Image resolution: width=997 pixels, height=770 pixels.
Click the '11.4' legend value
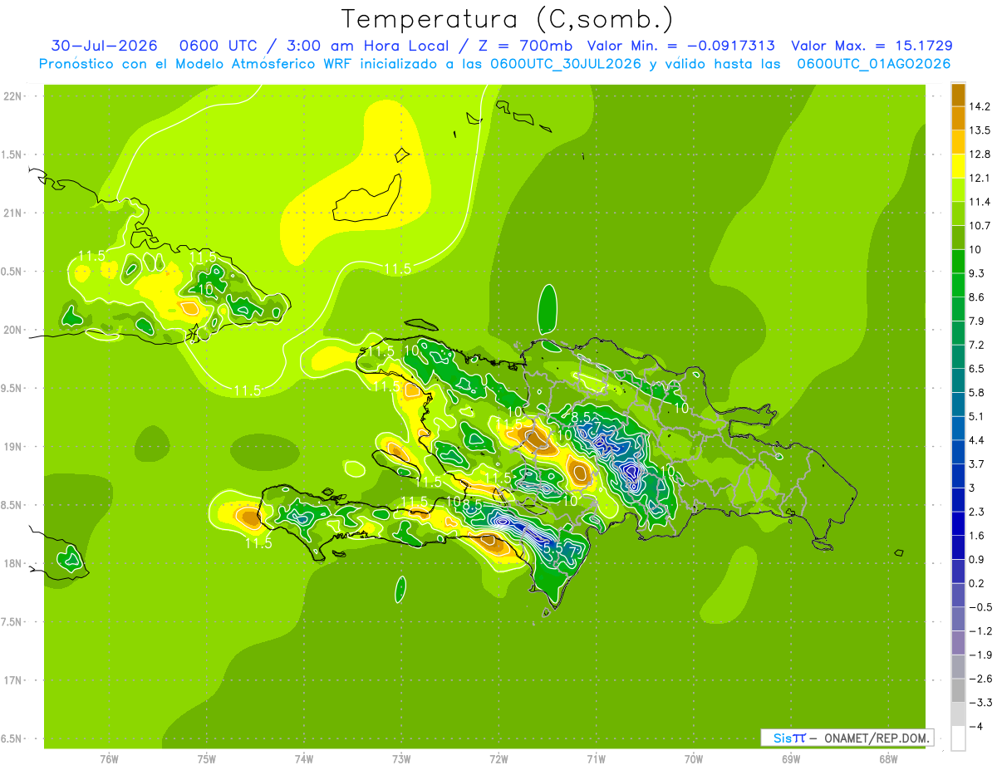[x=981, y=202]
